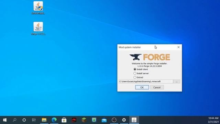
Task: Confirm installation with the OK button
Action: (142, 87)
